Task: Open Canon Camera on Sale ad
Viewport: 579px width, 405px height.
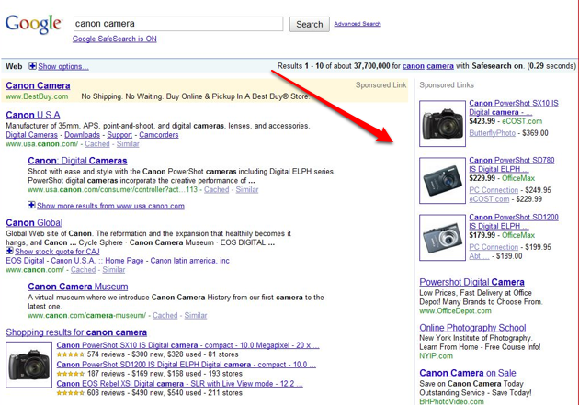Action: pos(468,373)
